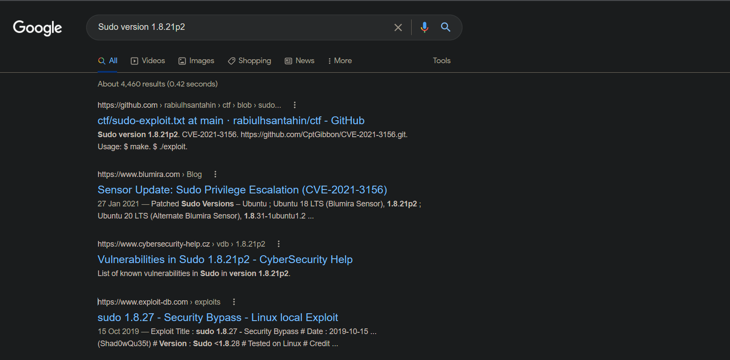The image size is (730, 360).
Task: Submit search with the magnifying glass icon
Action: [x=445, y=27]
